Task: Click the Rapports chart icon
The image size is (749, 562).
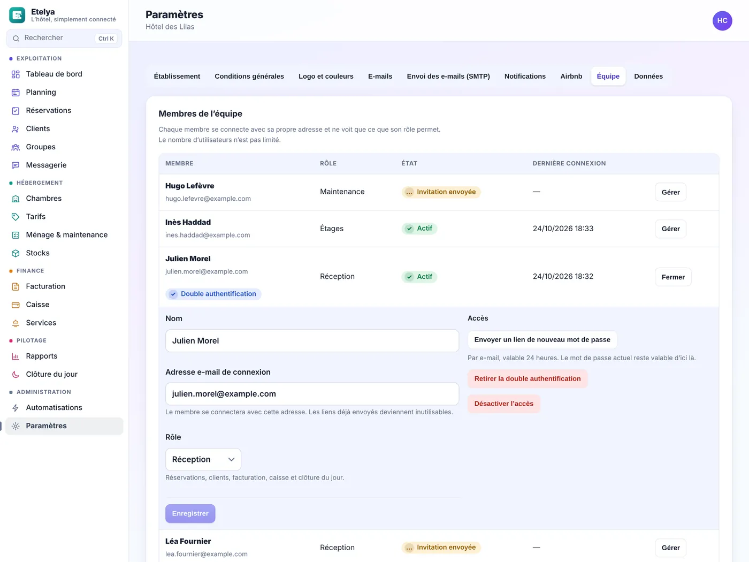Action: point(16,356)
